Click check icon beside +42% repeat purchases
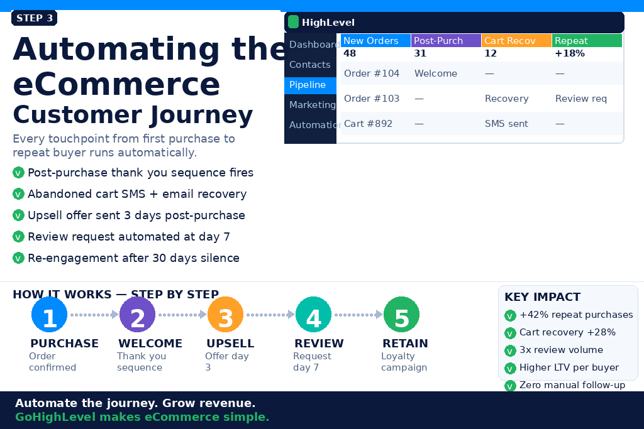644x429 pixels. [x=510, y=315]
